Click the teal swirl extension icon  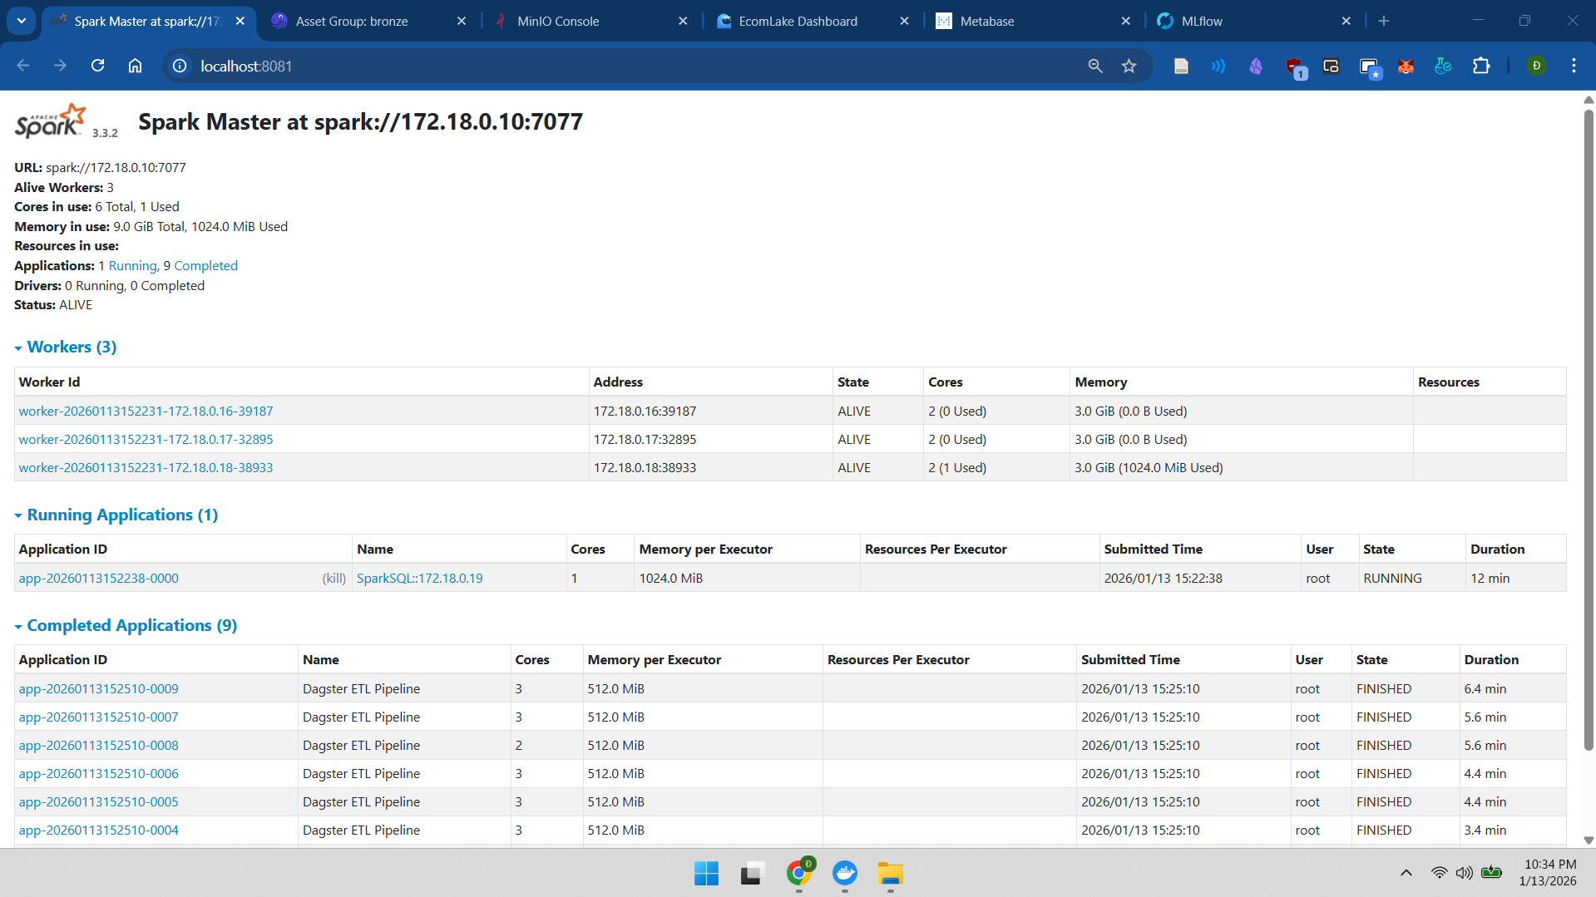pyautogui.click(x=1444, y=66)
